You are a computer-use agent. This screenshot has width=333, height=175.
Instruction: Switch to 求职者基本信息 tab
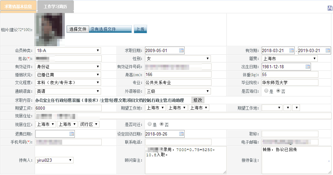[x=18, y=6]
